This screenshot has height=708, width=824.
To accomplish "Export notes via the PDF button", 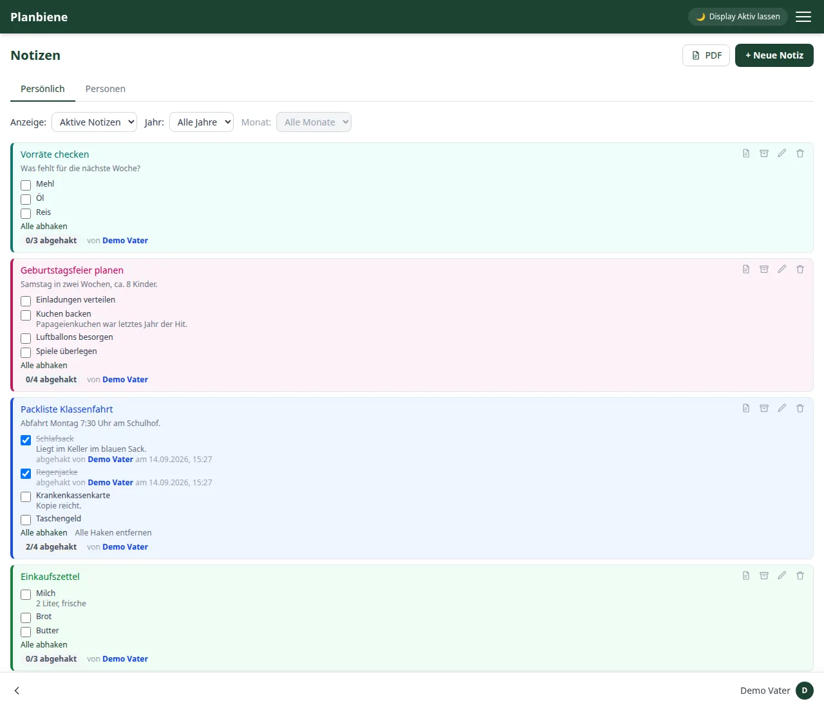I will pyautogui.click(x=706, y=55).
